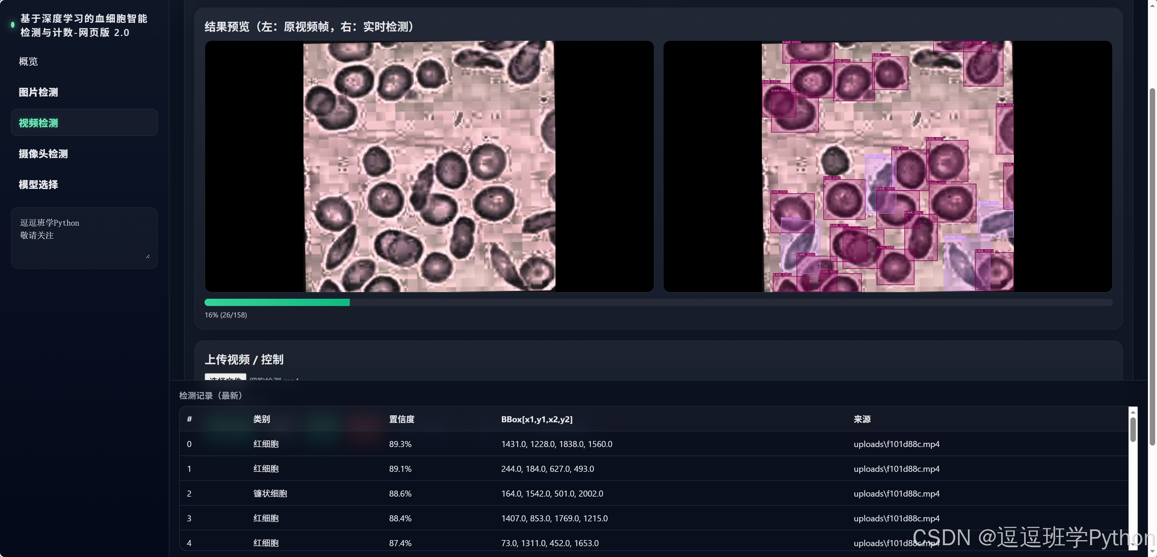Screen dimensions: 1157x557
Task: Click the original video frame preview
Action: click(429, 166)
